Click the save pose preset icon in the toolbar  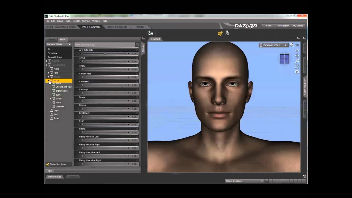[x=151, y=33]
